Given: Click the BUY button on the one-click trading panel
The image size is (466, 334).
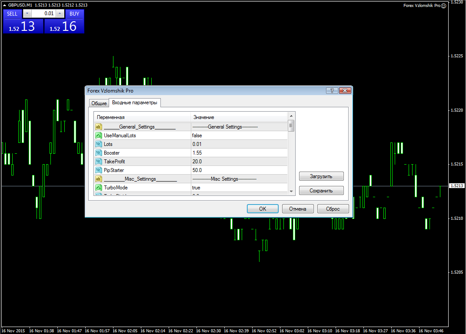Looking at the screenshot, I should [x=74, y=13].
